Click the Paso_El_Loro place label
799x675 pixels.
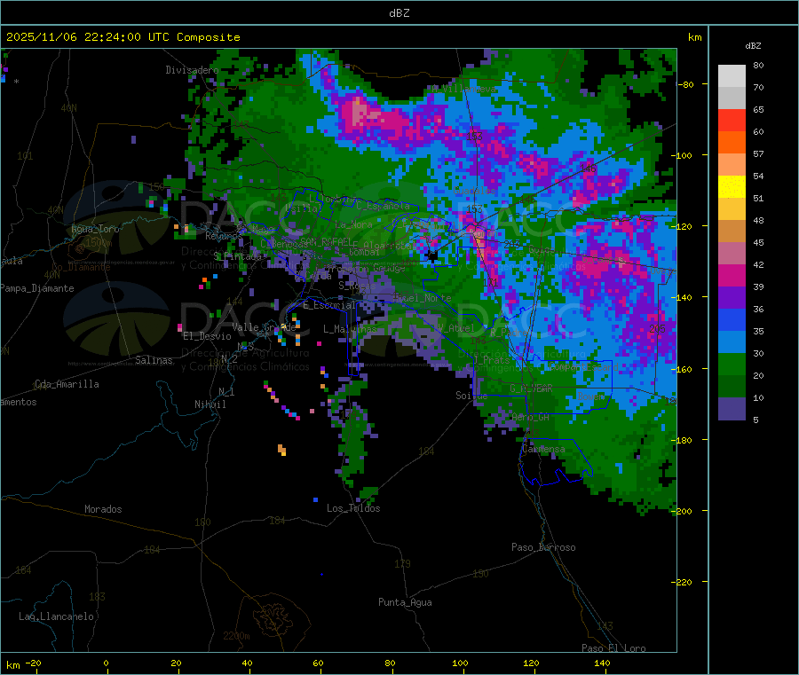pyautogui.click(x=613, y=648)
